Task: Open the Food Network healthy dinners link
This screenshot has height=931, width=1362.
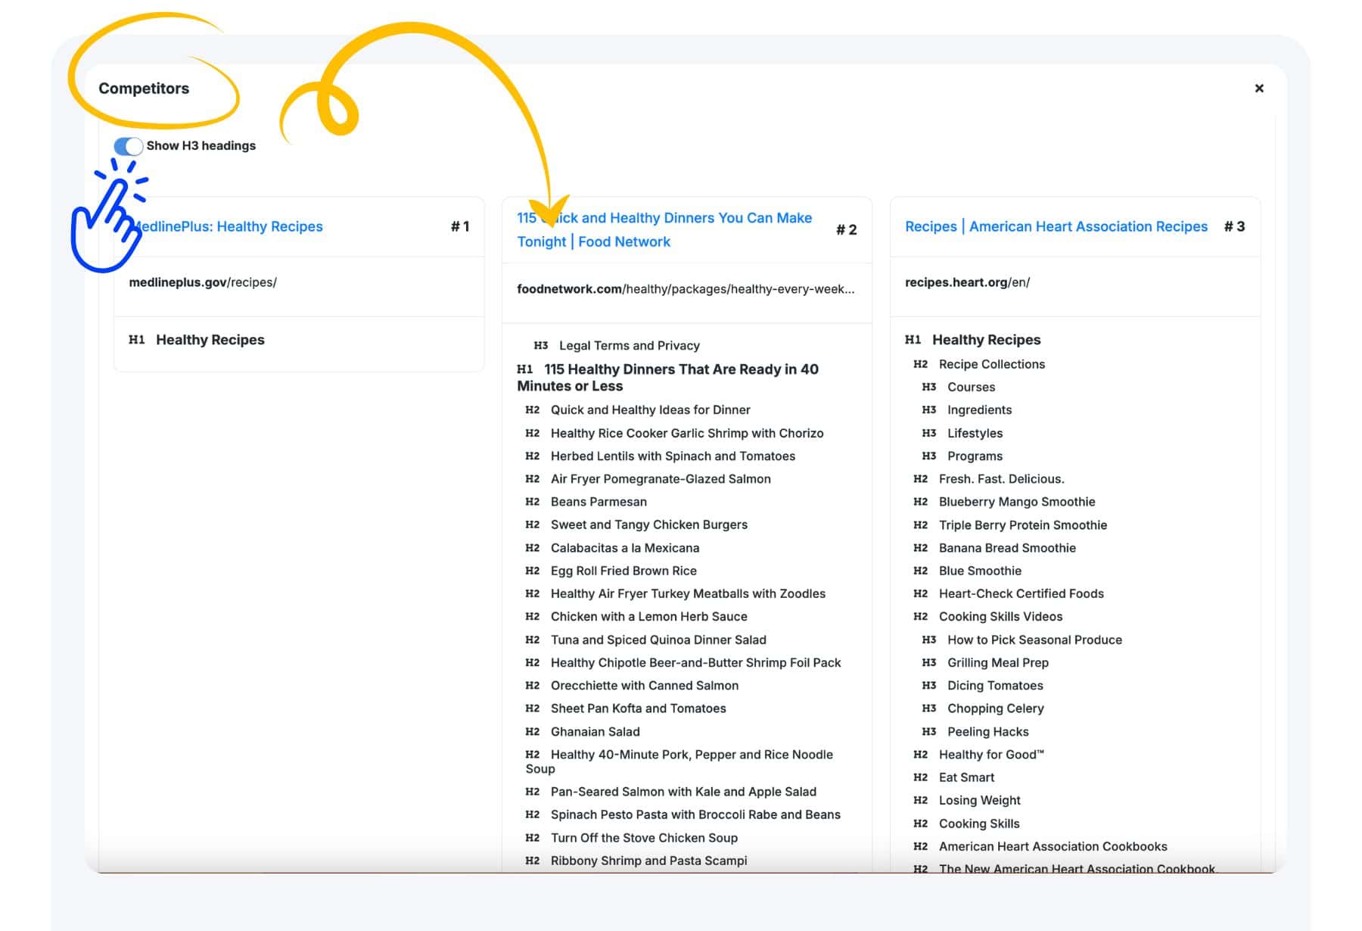Action: (664, 229)
